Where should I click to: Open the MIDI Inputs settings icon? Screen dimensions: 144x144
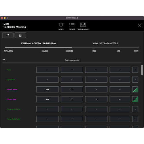[x=61, y=25]
